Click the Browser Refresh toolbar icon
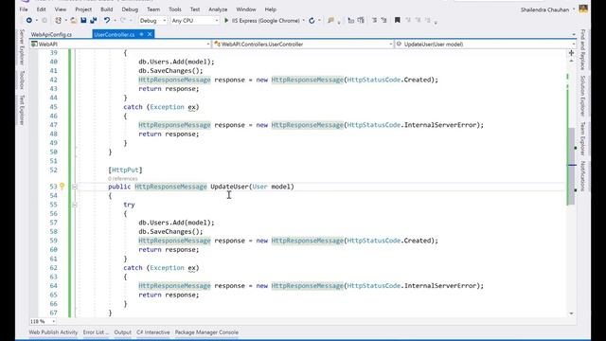The height and width of the screenshot is (341, 606). click(312, 21)
